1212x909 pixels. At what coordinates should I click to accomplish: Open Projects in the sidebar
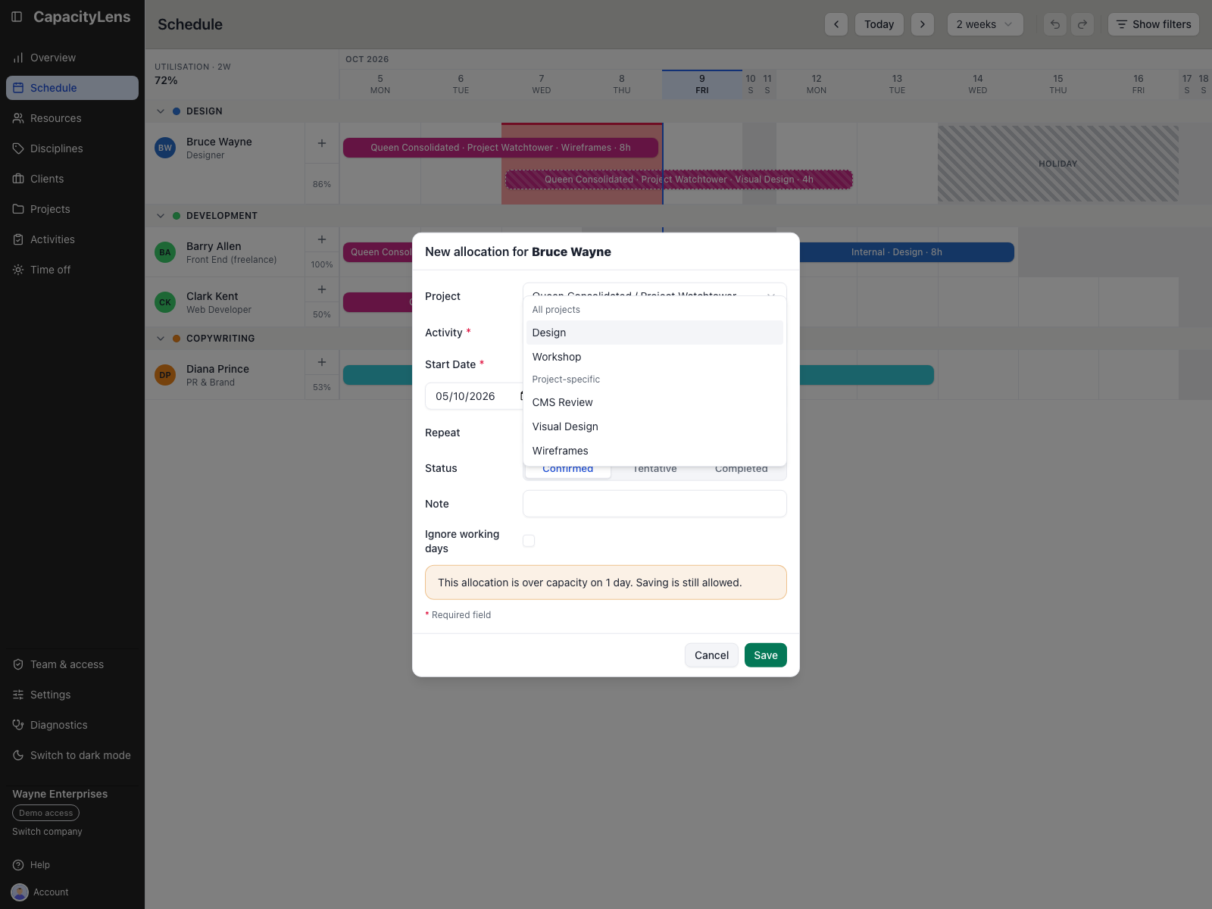click(72, 209)
